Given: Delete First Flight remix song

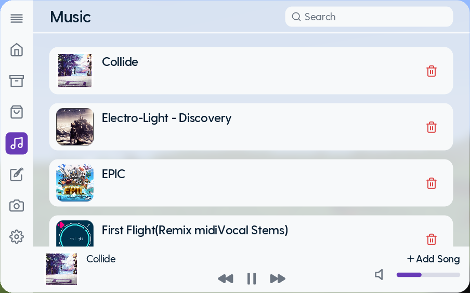Looking at the screenshot, I should [432, 239].
